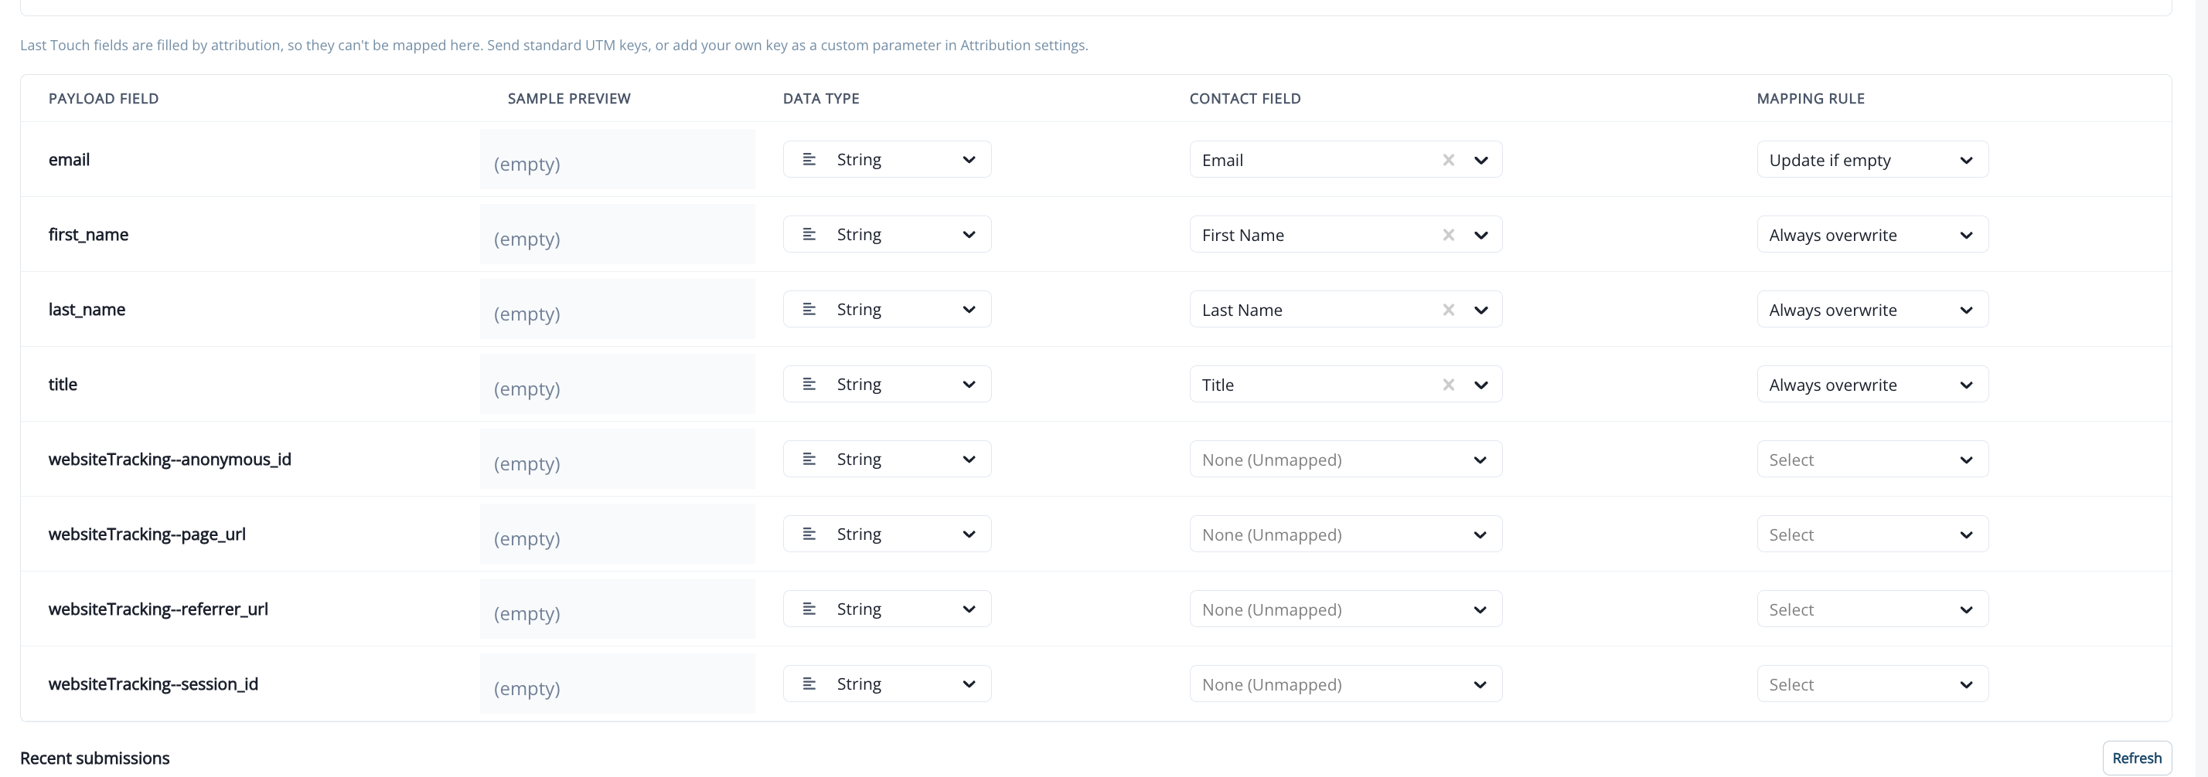2208x777 pixels.
Task: Click the DATA TYPE column header
Action: tap(821, 99)
